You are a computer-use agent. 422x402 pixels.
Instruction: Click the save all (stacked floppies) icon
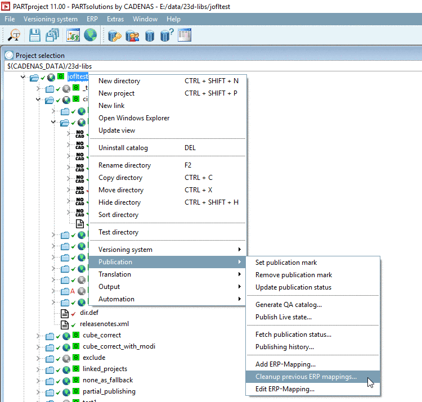(52, 35)
